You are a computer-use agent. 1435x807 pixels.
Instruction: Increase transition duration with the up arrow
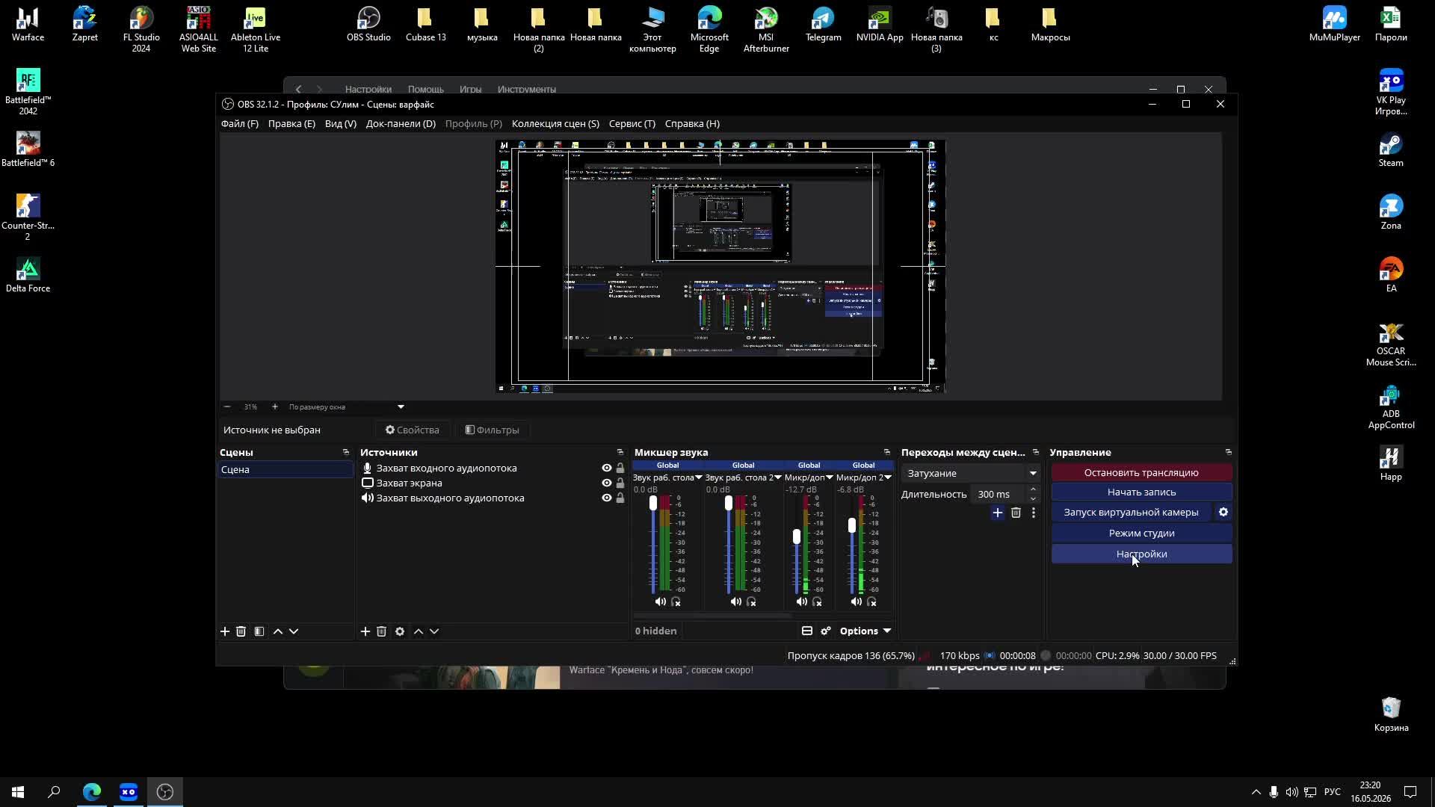pos(1033,489)
